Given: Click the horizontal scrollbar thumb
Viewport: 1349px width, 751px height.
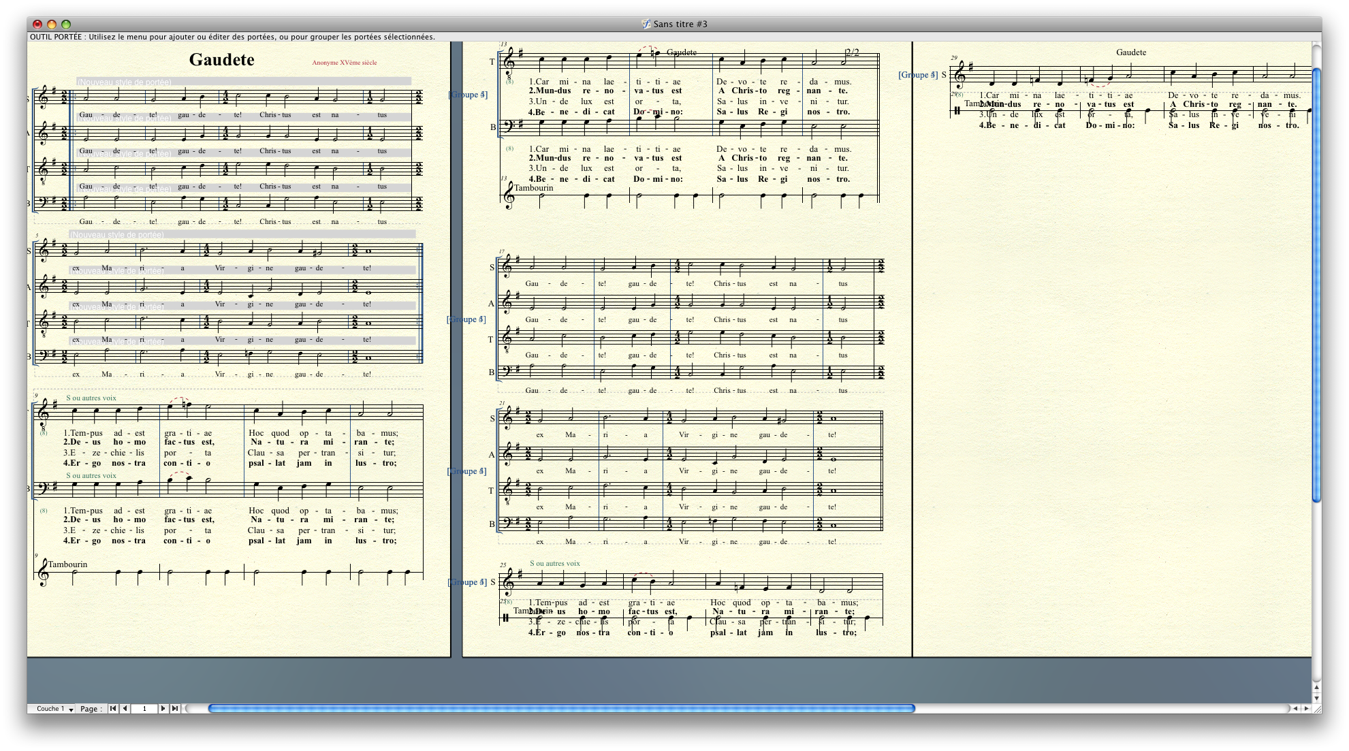Looking at the screenshot, I should pyautogui.click(x=561, y=709).
